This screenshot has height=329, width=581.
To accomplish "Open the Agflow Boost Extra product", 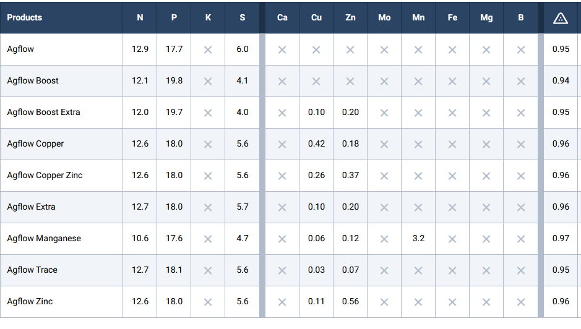I will coord(43,113).
